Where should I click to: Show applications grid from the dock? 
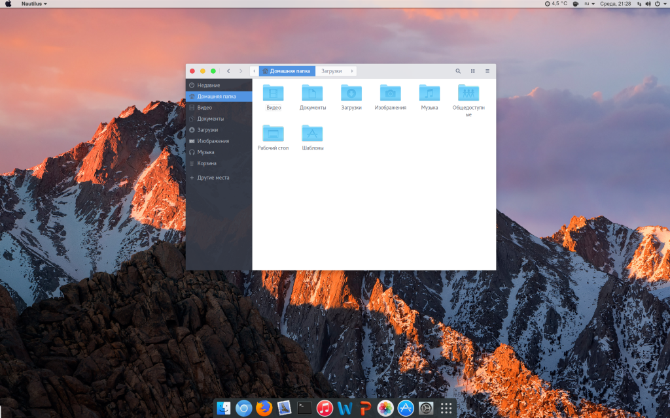pos(446,408)
